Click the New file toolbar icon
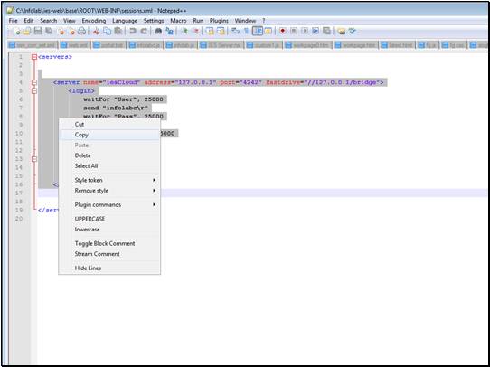 pyautogui.click(x=17, y=32)
